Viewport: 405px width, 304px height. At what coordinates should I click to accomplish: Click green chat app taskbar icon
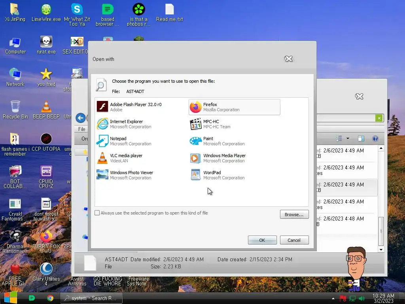[x=32, y=298]
